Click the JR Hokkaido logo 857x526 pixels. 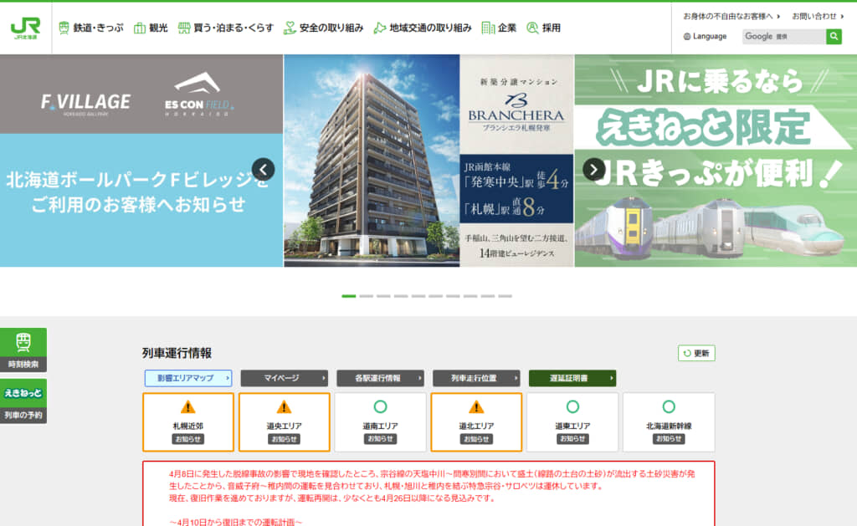(25, 28)
